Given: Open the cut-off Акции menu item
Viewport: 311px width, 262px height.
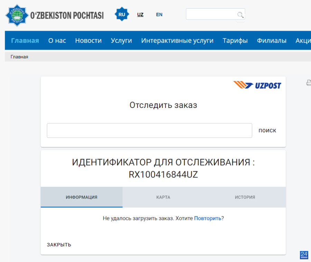Looking at the screenshot, I should point(303,40).
